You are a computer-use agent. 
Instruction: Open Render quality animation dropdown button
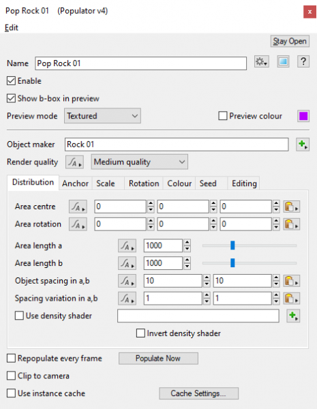coord(74,162)
